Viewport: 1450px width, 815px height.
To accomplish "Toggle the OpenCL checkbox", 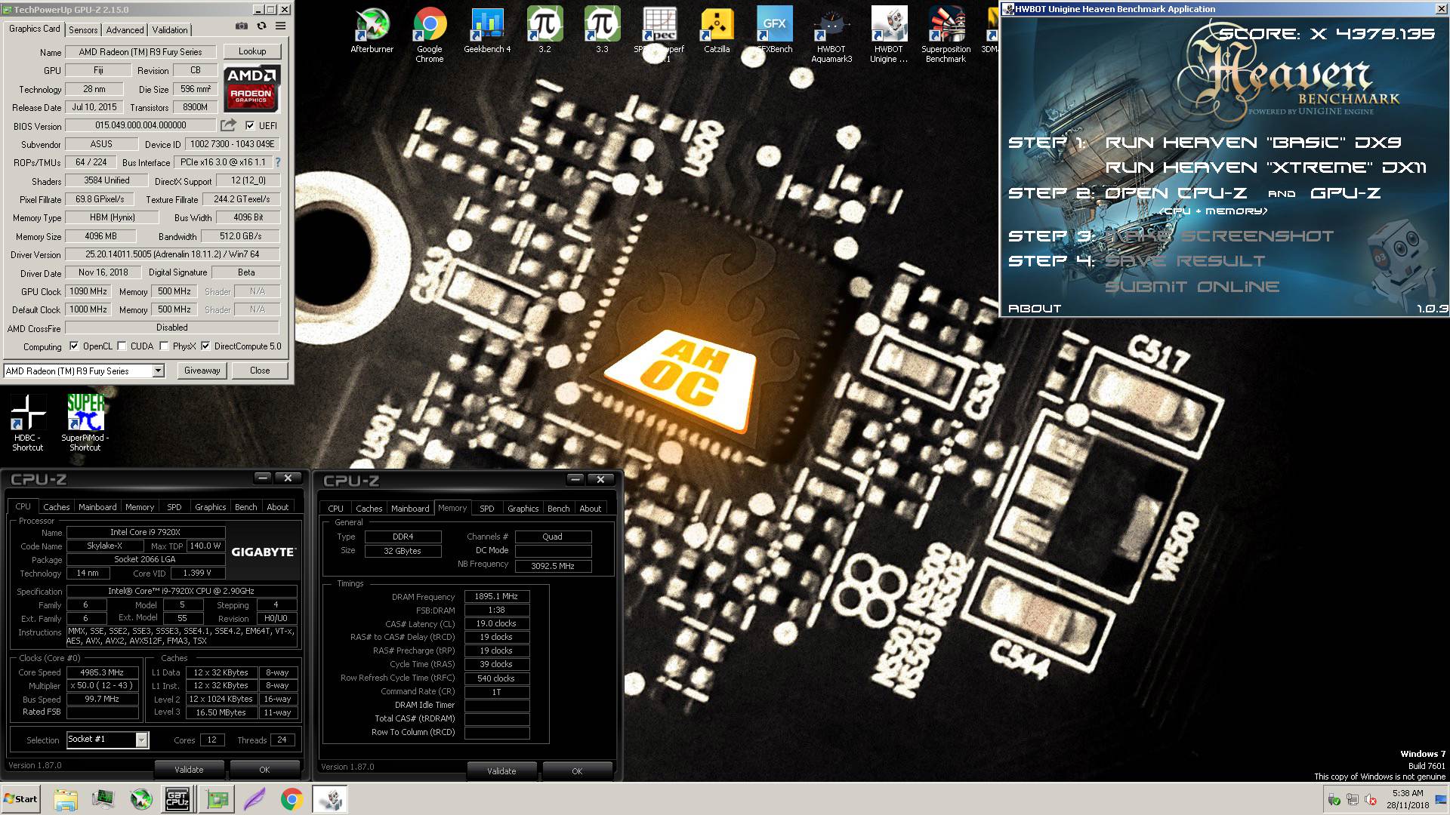I will (x=74, y=346).
